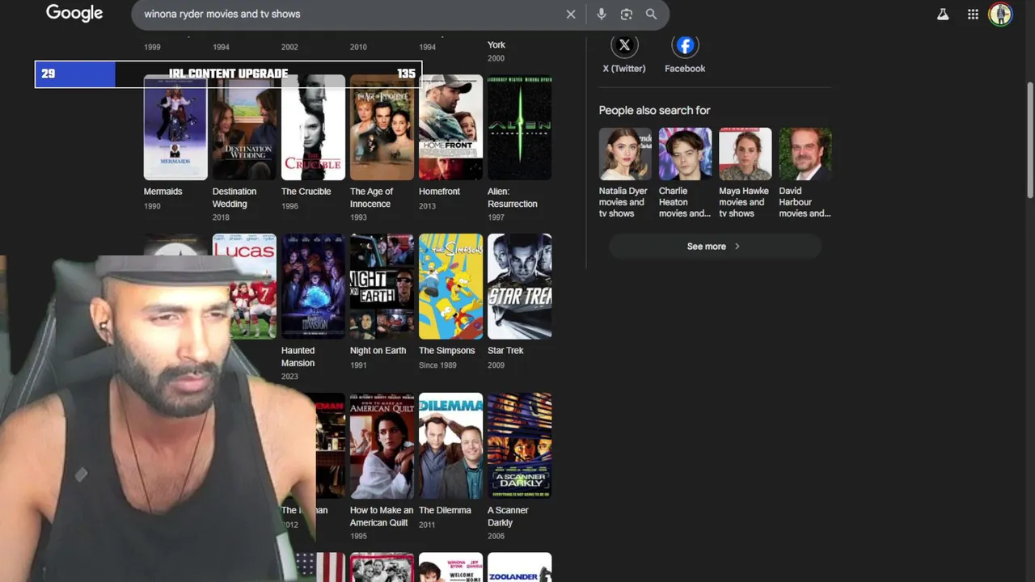Screen dimensions: 1035x582
Task: Select How to Make an American Quilt poster
Action: pyautogui.click(x=382, y=445)
